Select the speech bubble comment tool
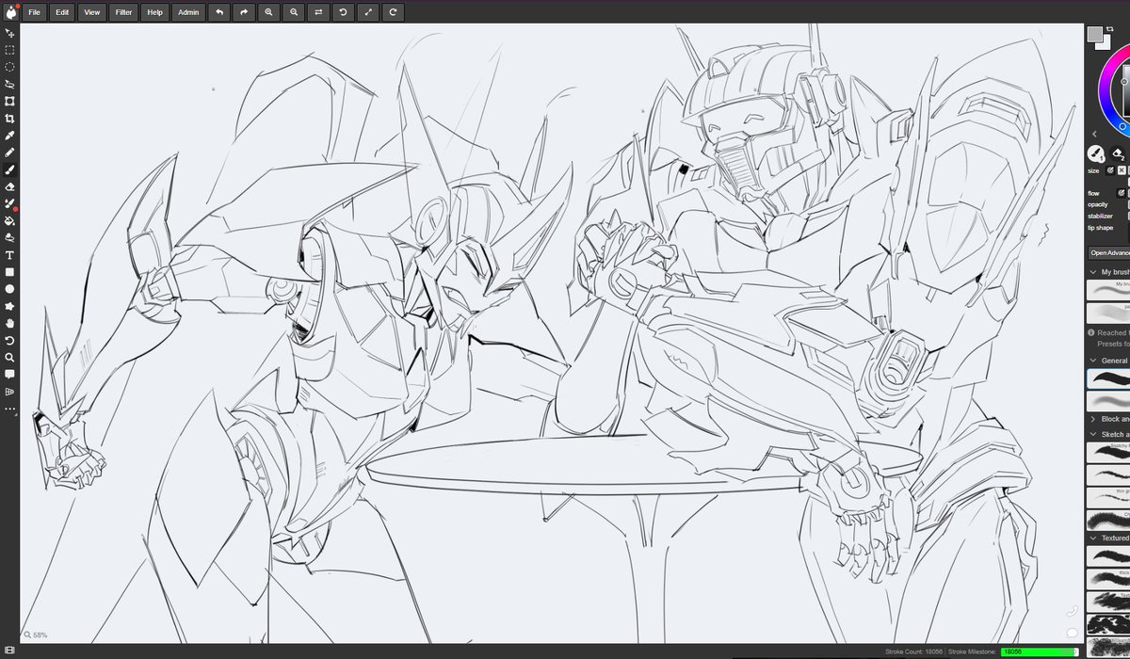The height and width of the screenshot is (659, 1130). (x=9, y=375)
